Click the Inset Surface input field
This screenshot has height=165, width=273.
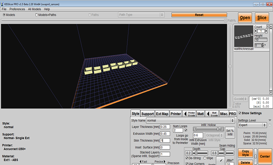[x=165, y=147]
